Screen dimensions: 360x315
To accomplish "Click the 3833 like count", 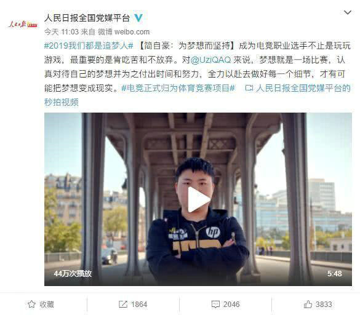I will [x=324, y=305].
